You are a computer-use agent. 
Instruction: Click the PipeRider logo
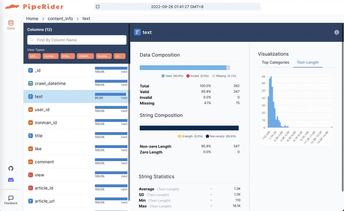click(34, 7)
